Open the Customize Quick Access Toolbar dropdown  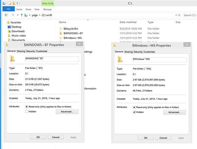[17, 3]
